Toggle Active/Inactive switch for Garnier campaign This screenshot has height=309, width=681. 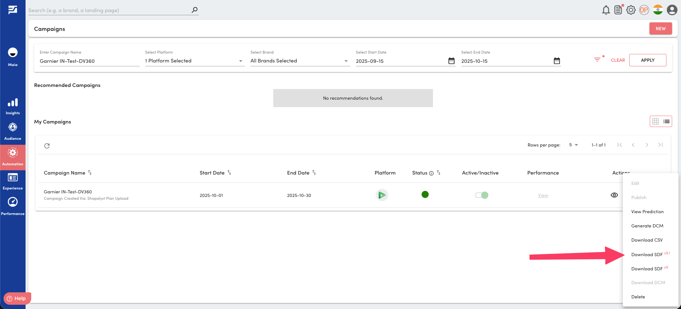(x=482, y=195)
